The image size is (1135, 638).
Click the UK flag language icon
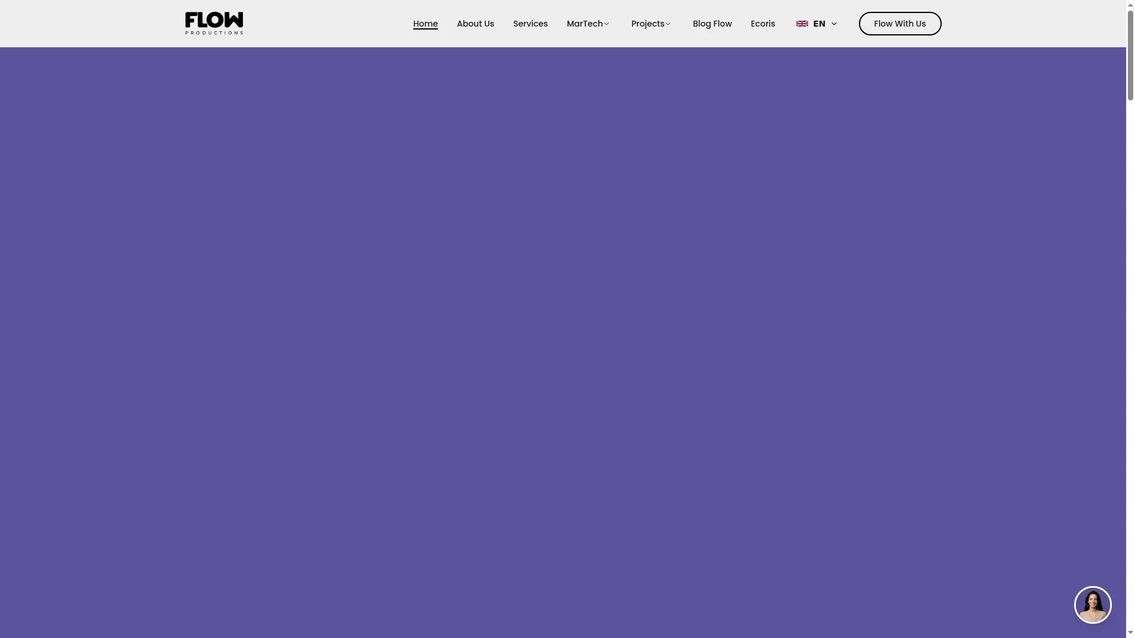tap(802, 24)
